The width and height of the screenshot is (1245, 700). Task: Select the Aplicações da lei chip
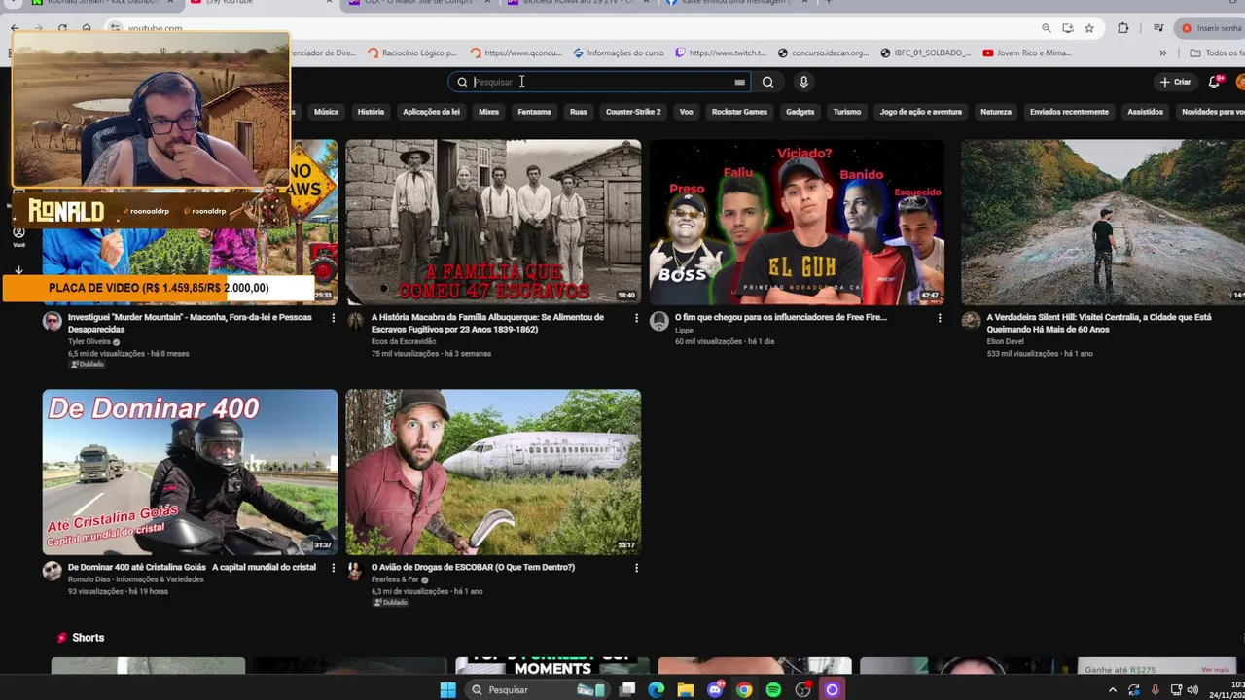pyautogui.click(x=431, y=112)
